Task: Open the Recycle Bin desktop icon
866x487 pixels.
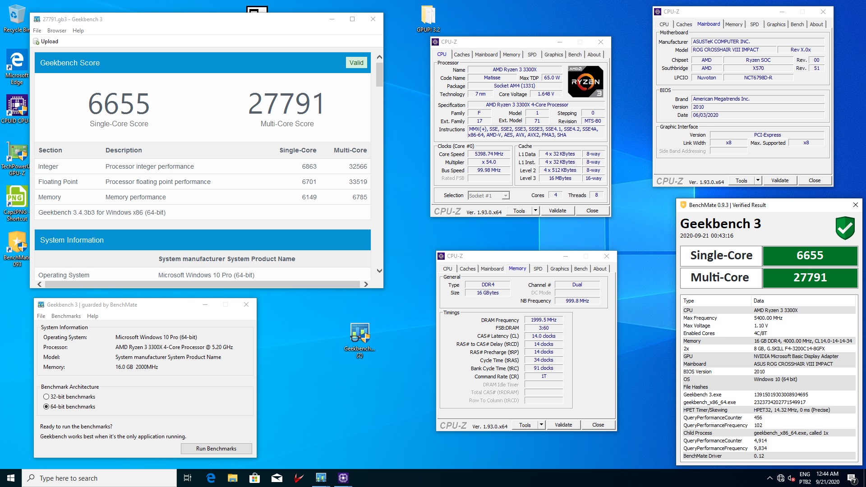Action: pyautogui.click(x=16, y=19)
